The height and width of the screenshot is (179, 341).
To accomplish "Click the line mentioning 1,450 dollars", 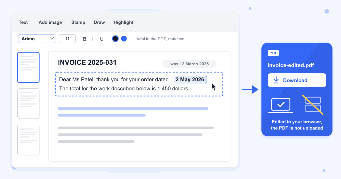I will pyautogui.click(x=124, y=89).
